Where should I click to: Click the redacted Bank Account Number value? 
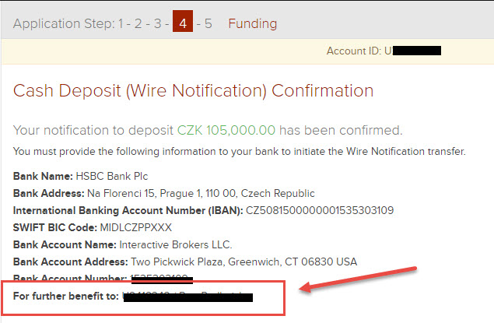(162, 278)
